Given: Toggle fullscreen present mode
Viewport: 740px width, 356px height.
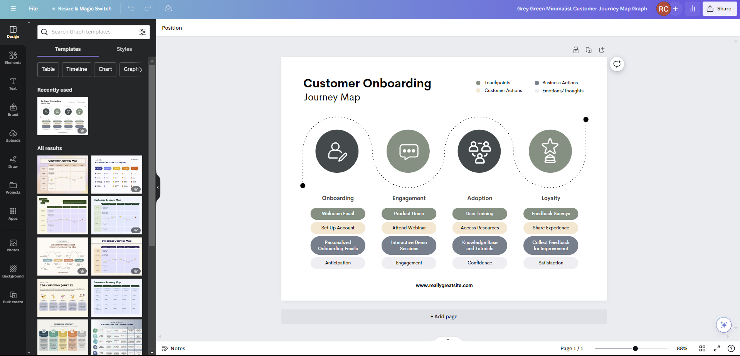Looking at the screenshot, I should pyautogui.click(x=717, y=348).
